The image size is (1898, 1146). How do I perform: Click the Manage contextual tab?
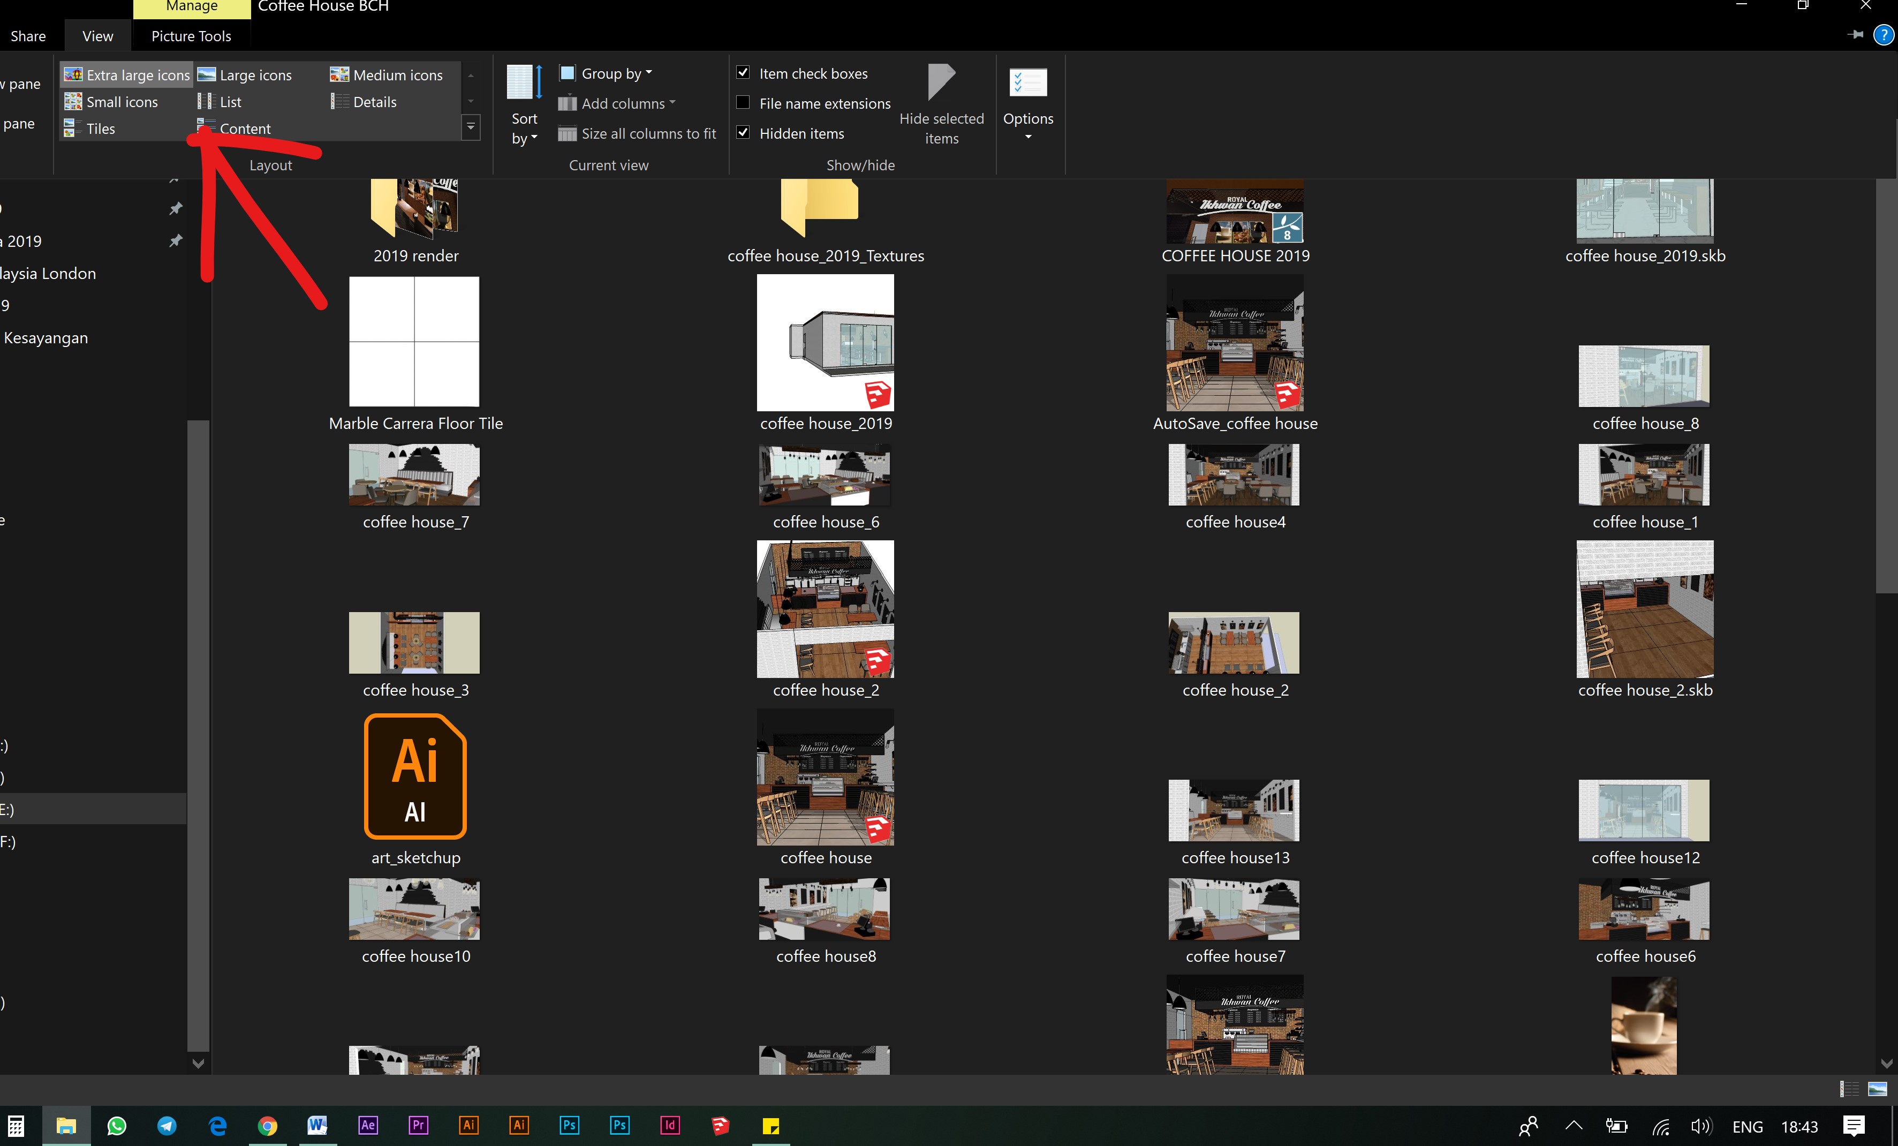(x=192, y=7)
